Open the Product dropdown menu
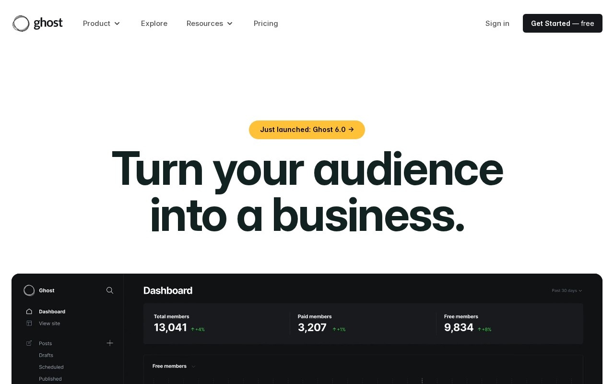The width and height of the screenshot is (614, 384). [x=102, y=24]
